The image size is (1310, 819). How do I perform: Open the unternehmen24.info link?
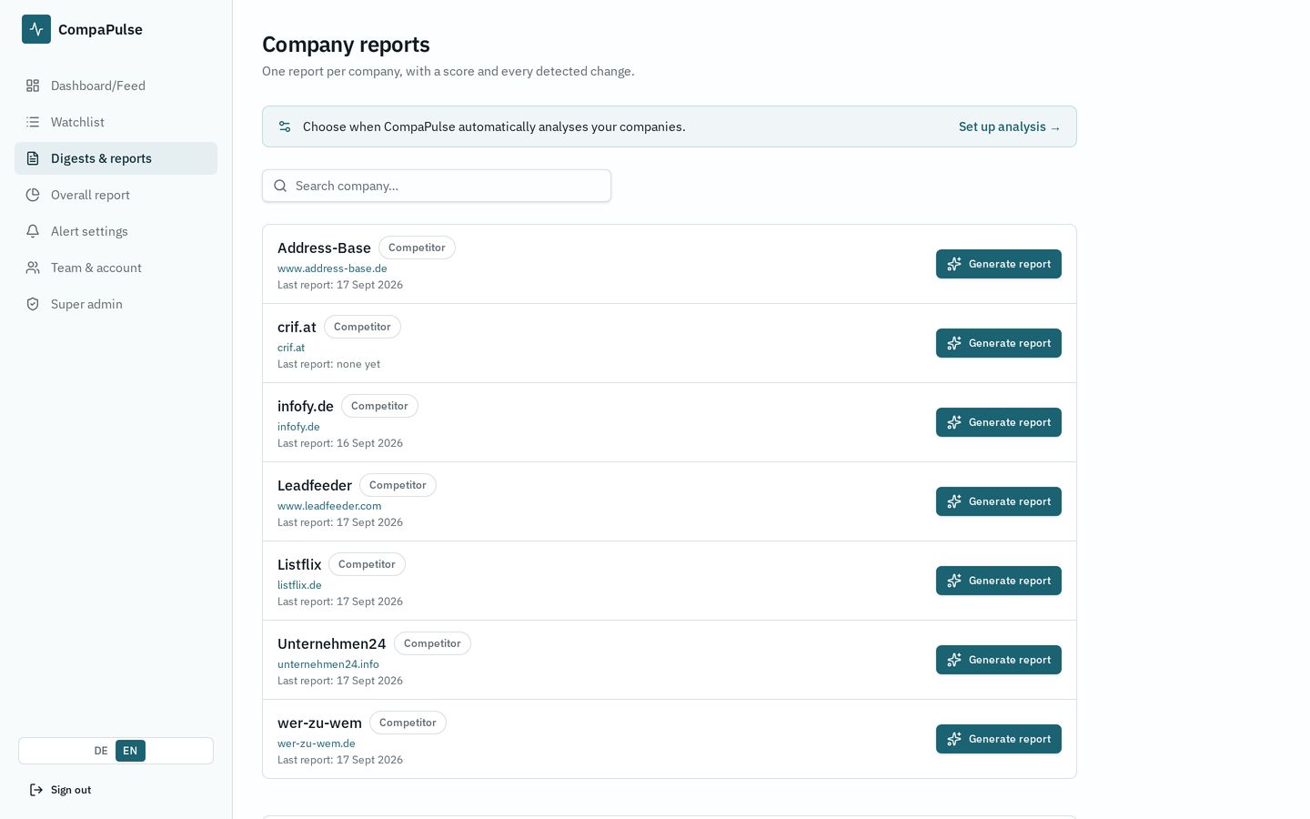coord(328,664)
